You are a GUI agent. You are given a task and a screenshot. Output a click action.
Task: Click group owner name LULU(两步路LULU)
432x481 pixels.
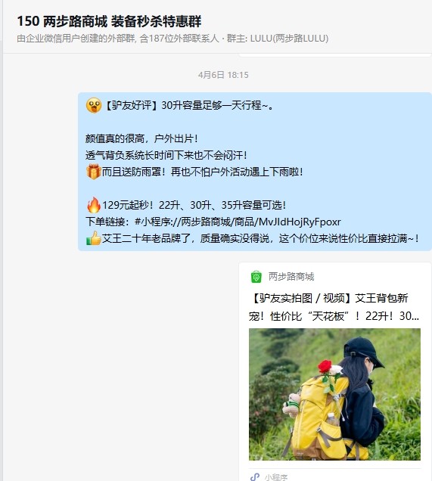289,39
